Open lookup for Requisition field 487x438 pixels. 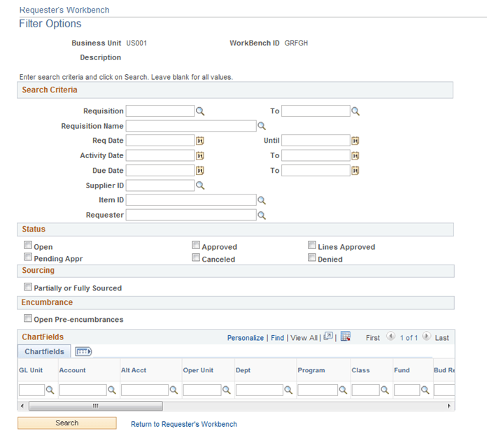pyautogui.click(x=200, y=111)
